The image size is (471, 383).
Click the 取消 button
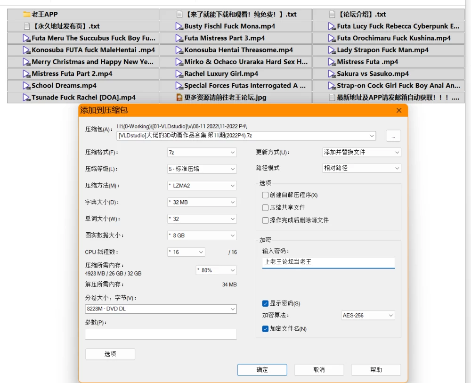[319, 370]
